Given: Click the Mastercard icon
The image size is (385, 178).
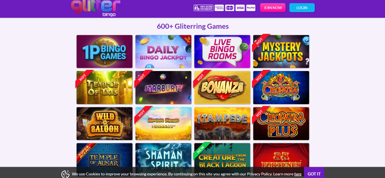Looking at the screenshot, I should pos(230,8).
